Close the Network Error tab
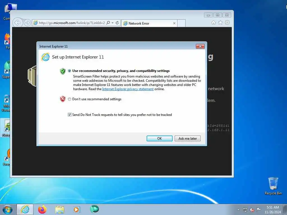 pos(174,23)
